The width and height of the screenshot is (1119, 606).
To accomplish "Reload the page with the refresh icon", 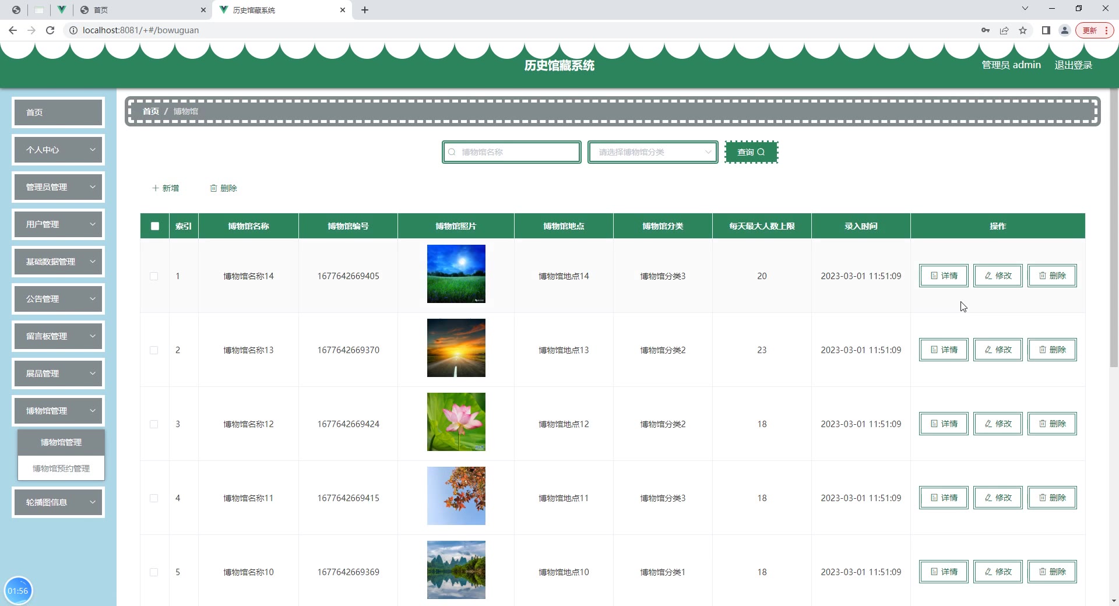I will pos(50,30).
